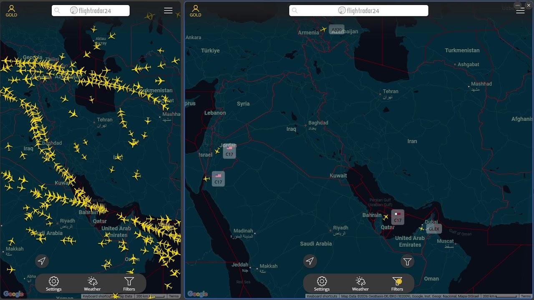Image resolution: width=534 pixels, height=300 pixels.
Task: Click search field in left flightradar24 window
Action: click(x=91, y=11)
